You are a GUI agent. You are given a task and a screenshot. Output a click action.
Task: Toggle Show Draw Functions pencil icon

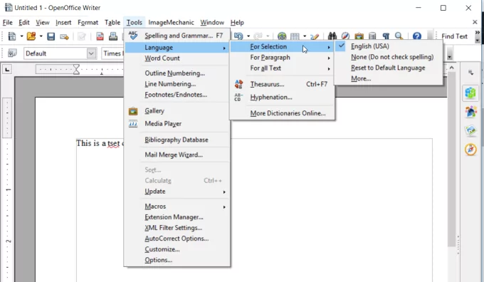coord(315,36)
